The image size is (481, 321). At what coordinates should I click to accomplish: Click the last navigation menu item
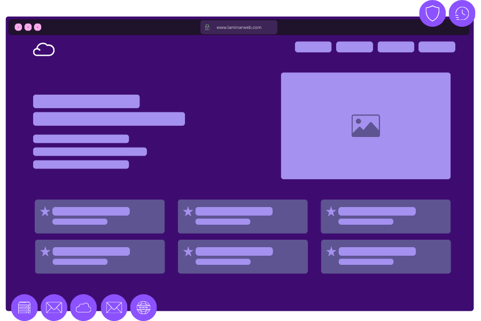[x=437, y=47]
